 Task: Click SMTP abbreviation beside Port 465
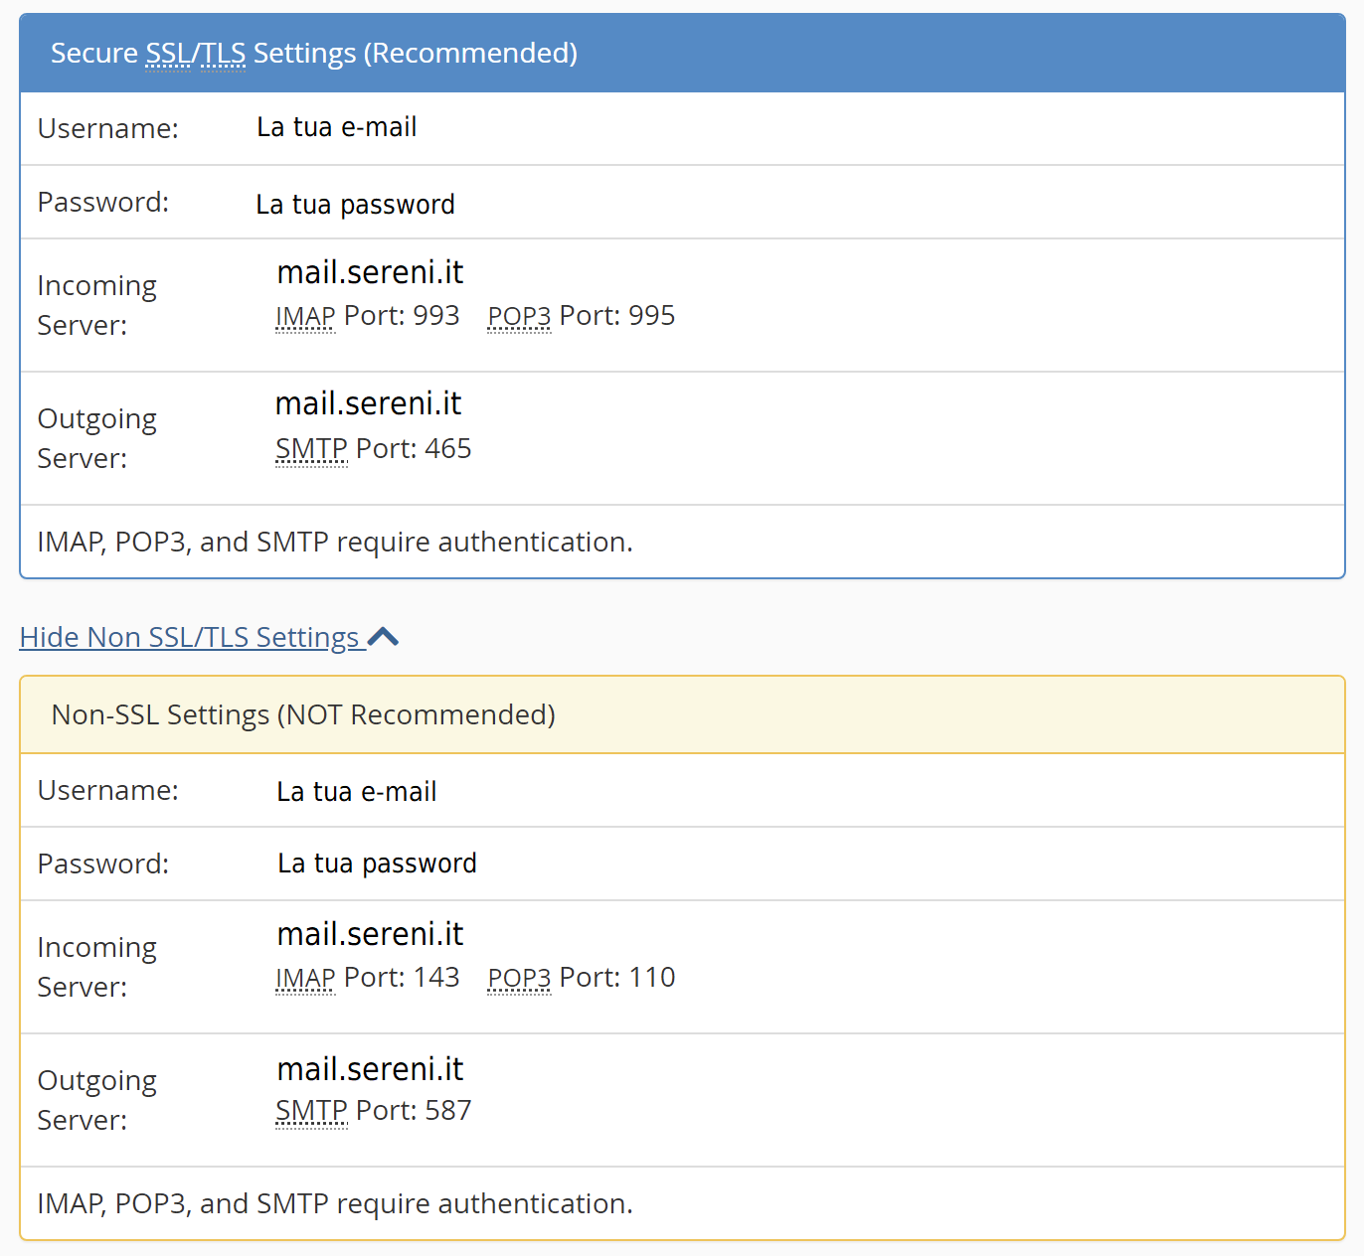[311, 449]
